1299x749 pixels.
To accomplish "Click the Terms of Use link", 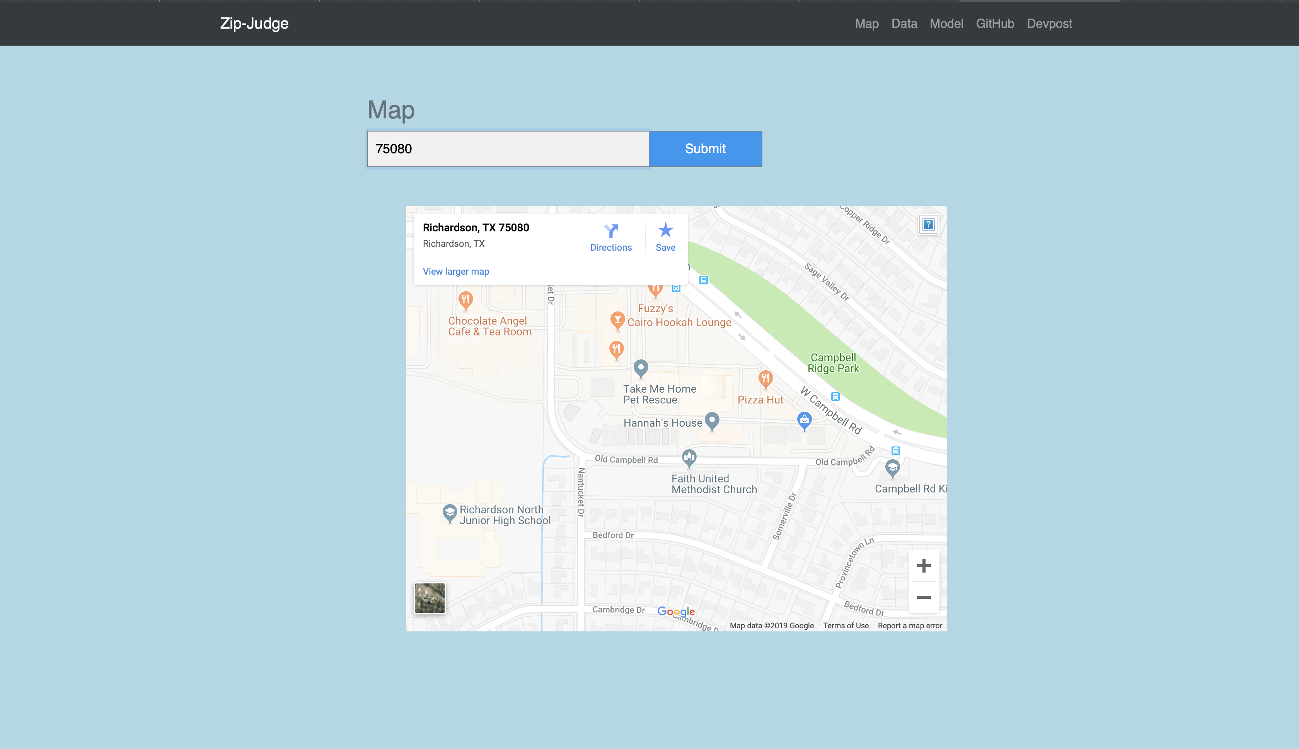I will pos(846,626).
